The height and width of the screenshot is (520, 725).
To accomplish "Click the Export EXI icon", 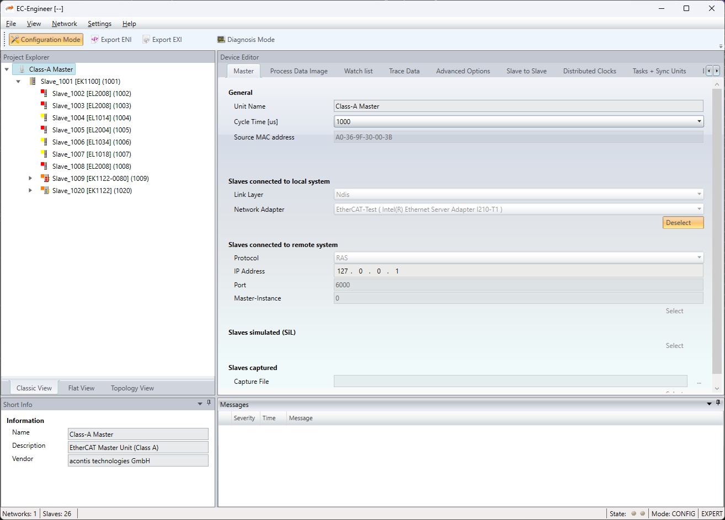I will [146, 40].
